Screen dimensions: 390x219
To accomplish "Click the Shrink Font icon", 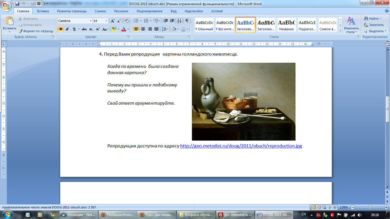I will tap(119, 21).
